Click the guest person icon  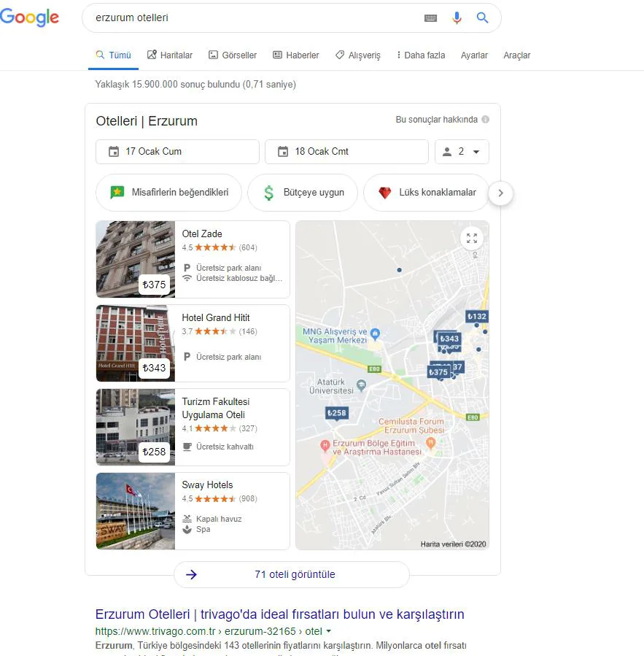(447, 152)
